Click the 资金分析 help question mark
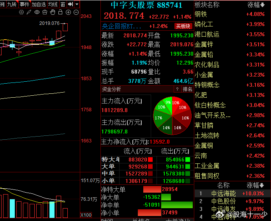Viewport: 271px width, 221px height. pyautogui.click(x=177, y=89)
